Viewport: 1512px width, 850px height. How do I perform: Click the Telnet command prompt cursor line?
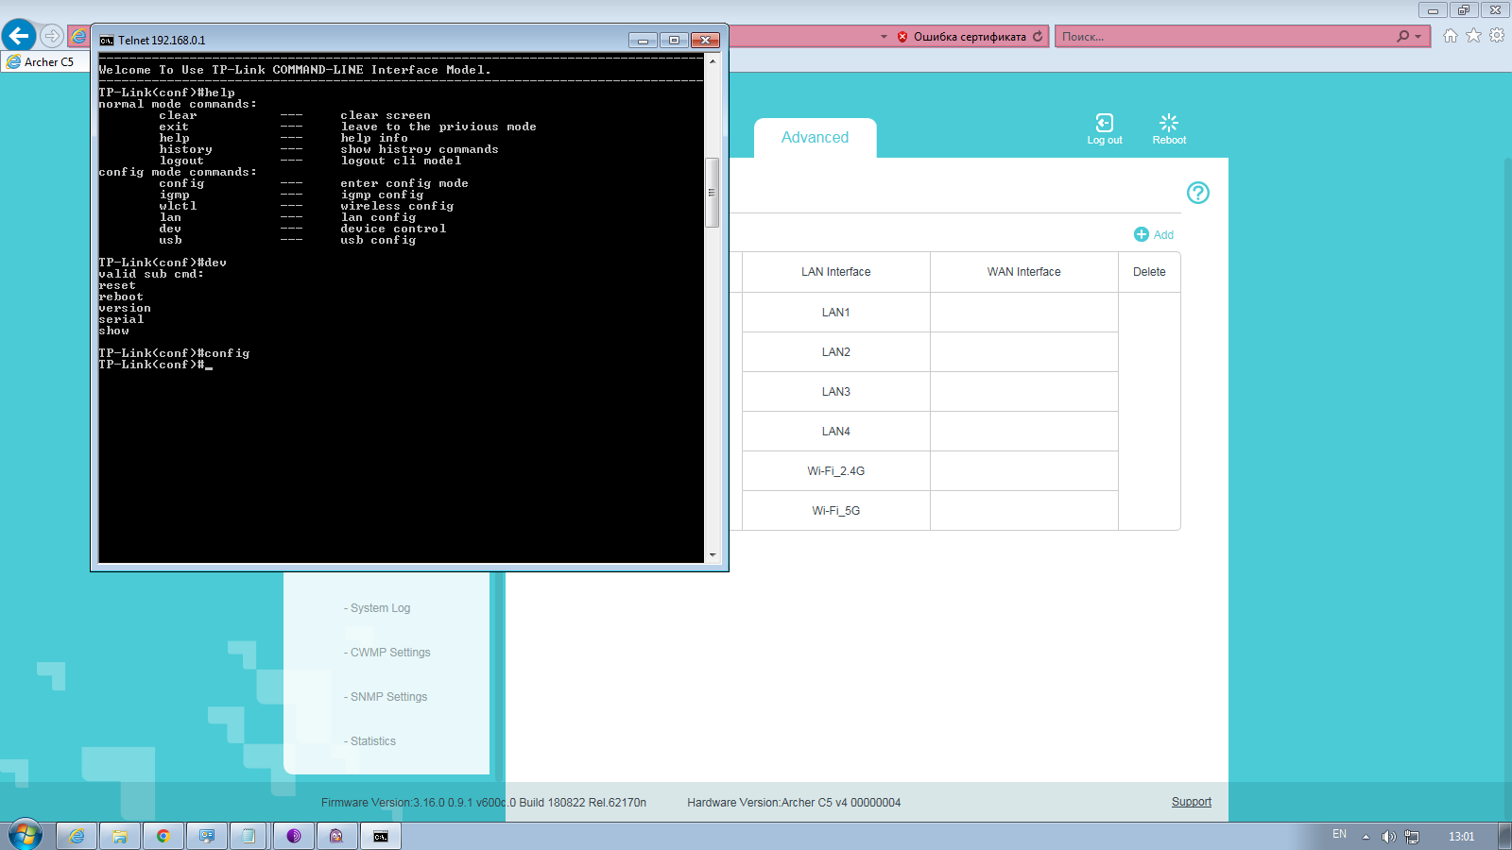point(156,365)
